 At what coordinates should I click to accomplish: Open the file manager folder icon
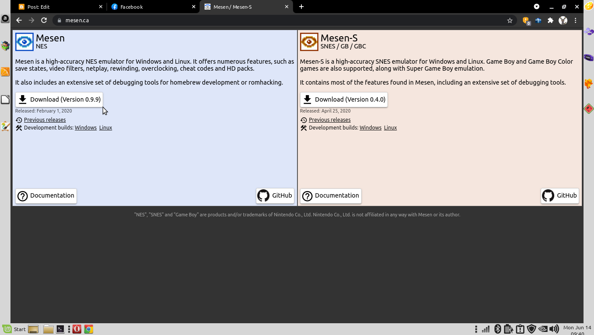tap(48, 329)
